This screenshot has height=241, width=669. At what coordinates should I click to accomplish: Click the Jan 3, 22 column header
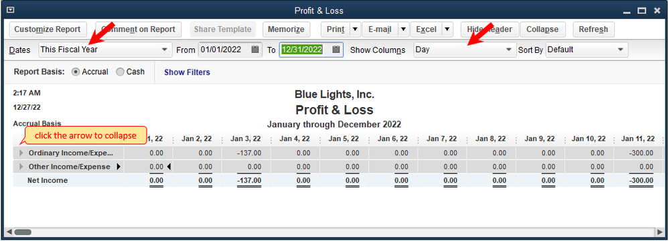[246, 139]
